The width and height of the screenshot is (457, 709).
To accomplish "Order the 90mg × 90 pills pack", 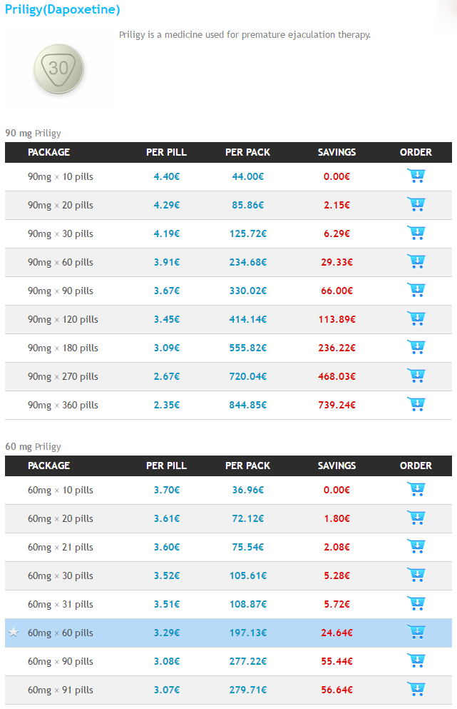I will tap(416, 290).
